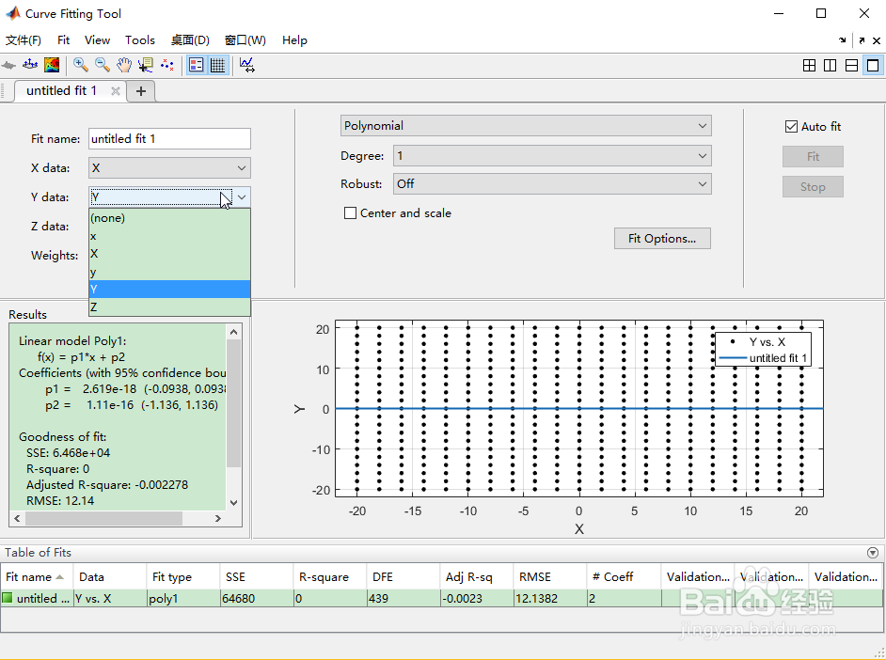Screen dimensions: 886x660
Task: Click Results panel scroll right arrow
Action: [218, 518]
